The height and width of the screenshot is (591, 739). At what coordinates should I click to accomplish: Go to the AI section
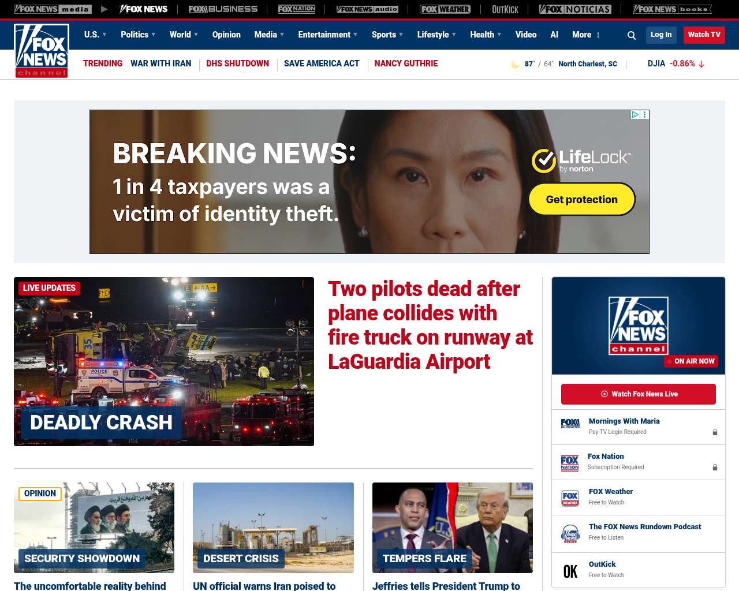[554, 35]
